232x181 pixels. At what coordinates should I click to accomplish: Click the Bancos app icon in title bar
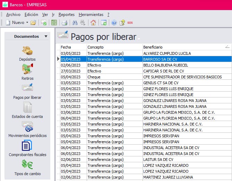pyautogui.click(x=5, y=5)
